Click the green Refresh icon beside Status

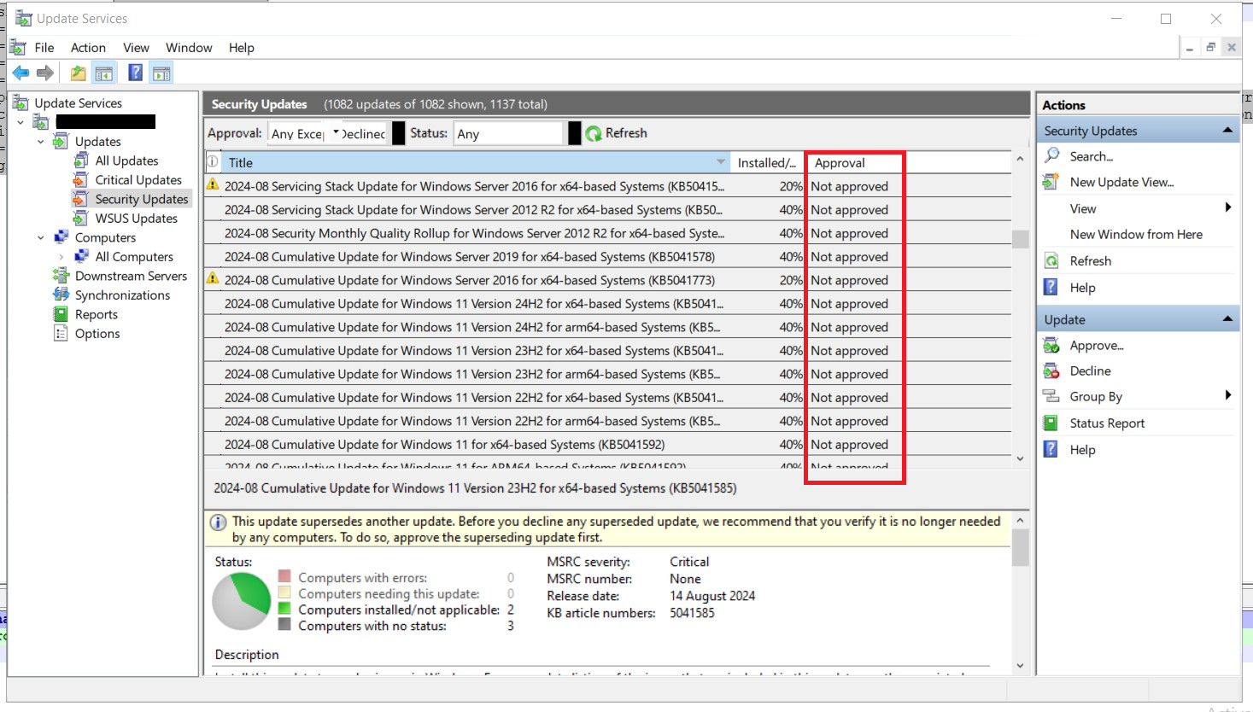pyautogui.click(x=594, y=134)
